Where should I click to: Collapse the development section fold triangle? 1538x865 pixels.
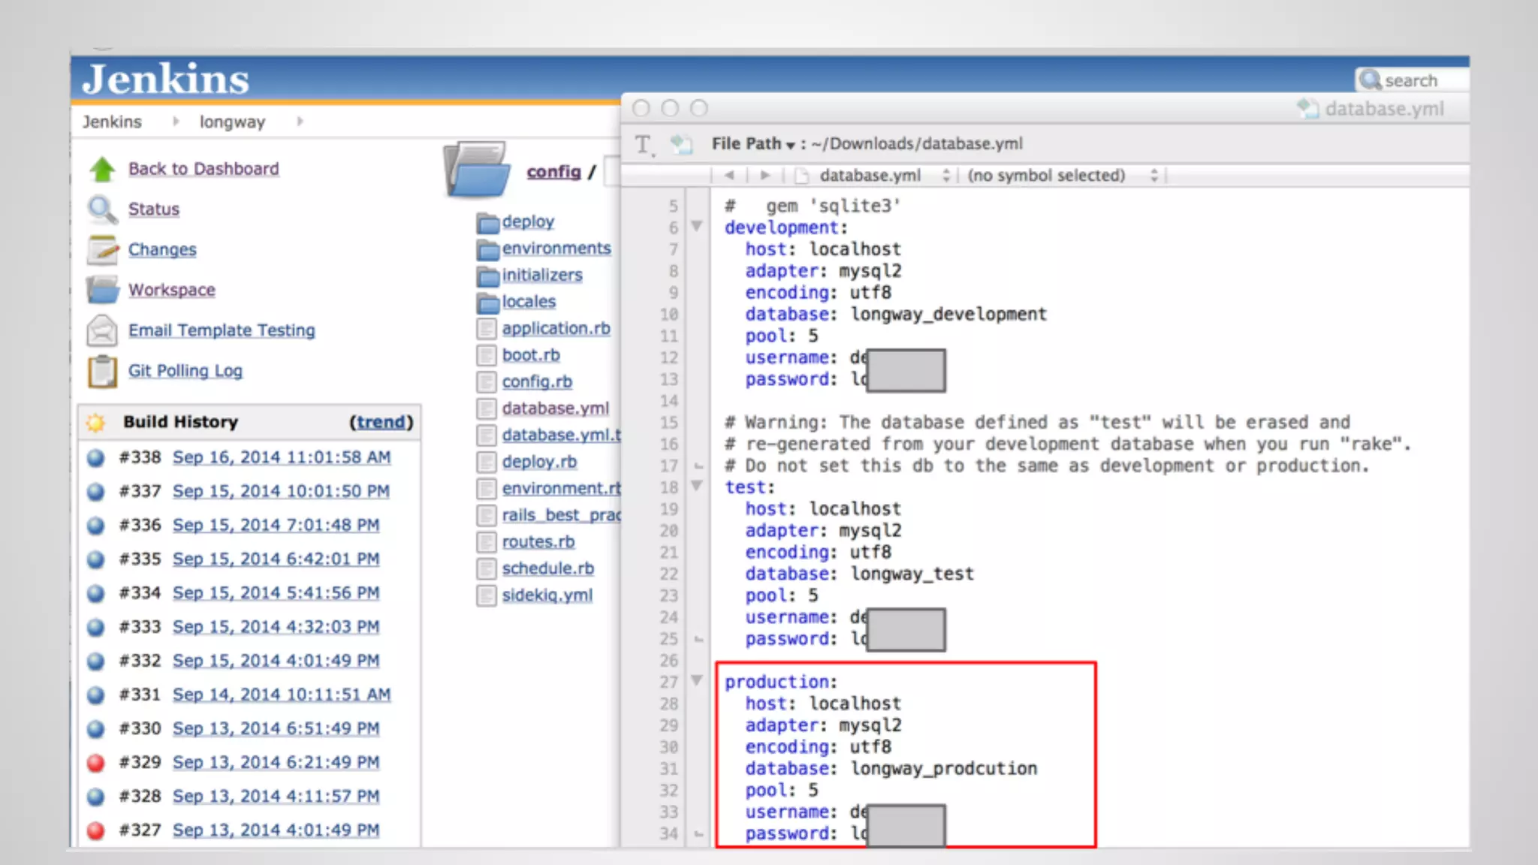696,226
